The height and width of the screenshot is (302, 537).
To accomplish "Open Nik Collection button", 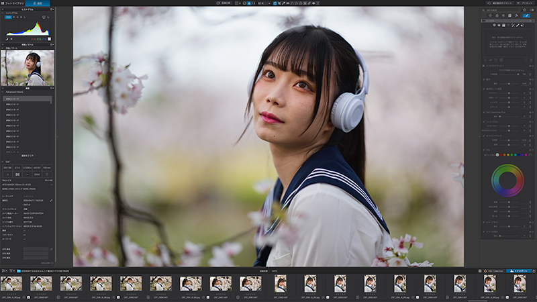I will click(x=493, y=271).
